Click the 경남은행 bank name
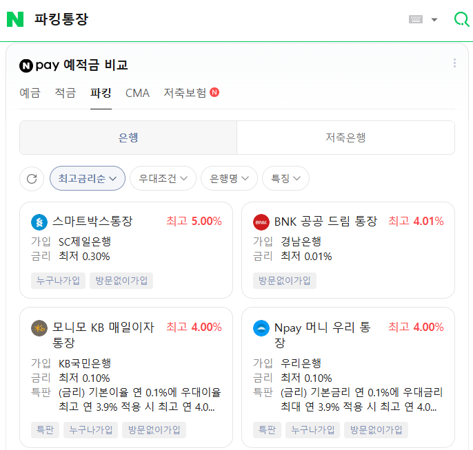 (301, 242)
